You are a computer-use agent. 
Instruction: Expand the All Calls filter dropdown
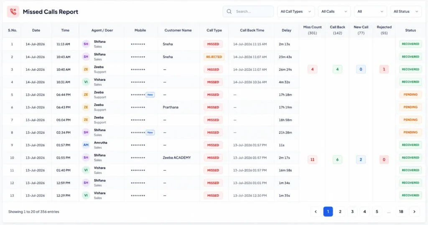334,11
